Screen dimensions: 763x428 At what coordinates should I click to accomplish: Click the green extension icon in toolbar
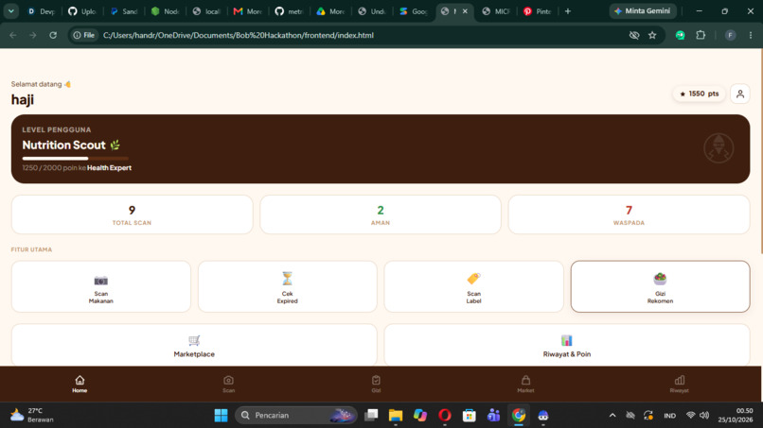click(x=681, y=35)
